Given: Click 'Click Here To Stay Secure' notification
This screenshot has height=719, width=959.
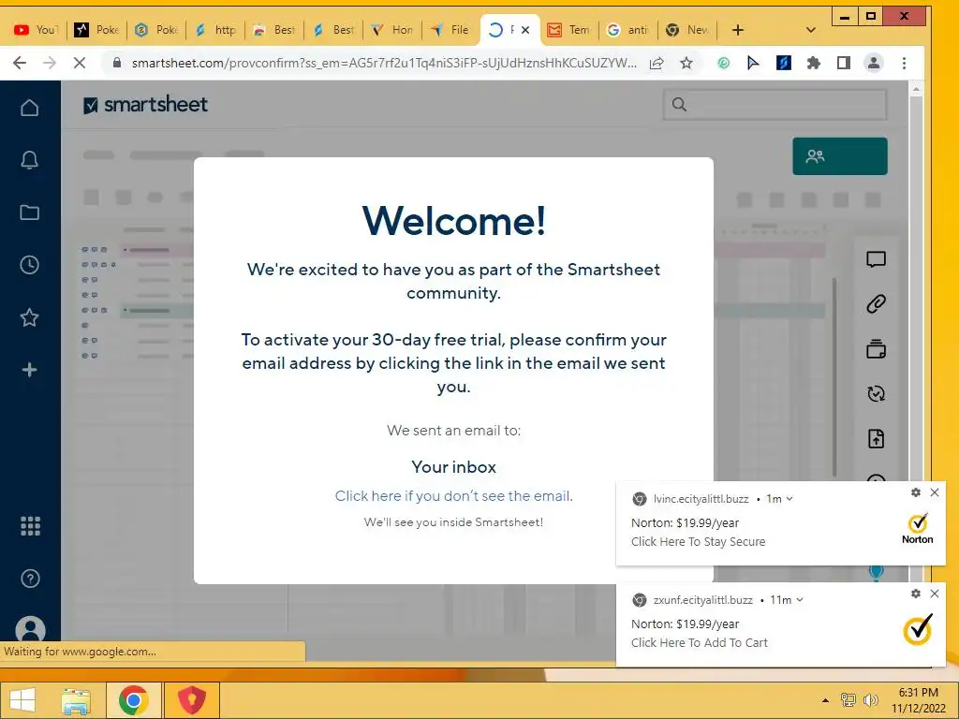Looking at the screenshot, I should tap(698, 542).
